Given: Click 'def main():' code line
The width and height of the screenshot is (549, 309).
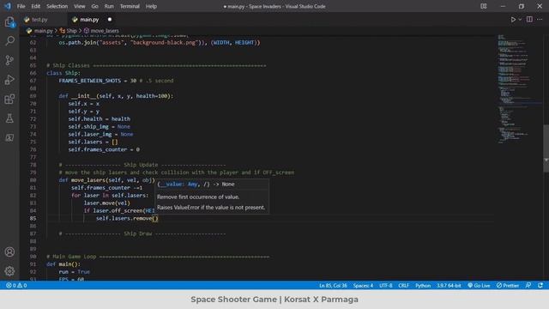Looking at the screenshot, I should 63,264.
